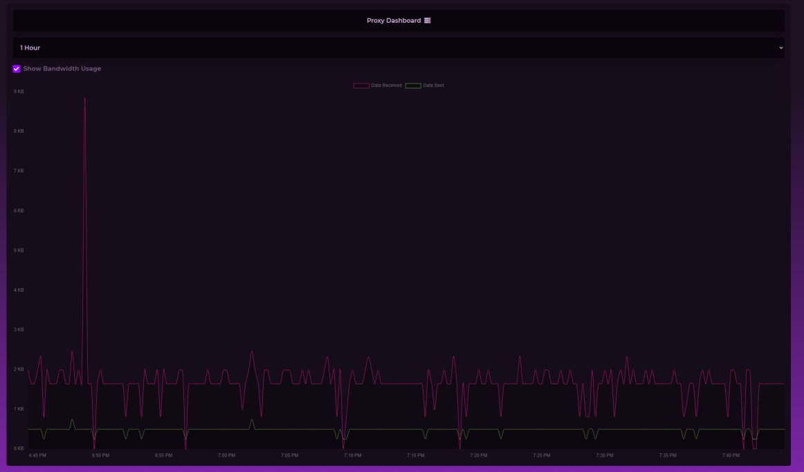The height and width of the screenshot is (472, 804).
Task: Click the 7:35 PM time label
Action: tap(668, 455)
